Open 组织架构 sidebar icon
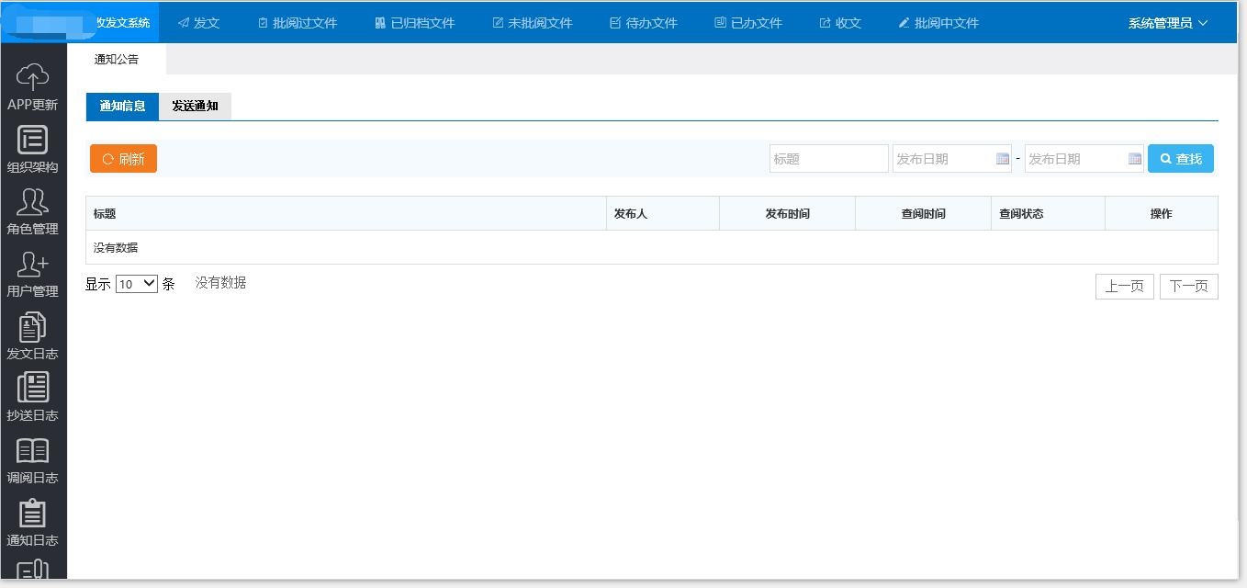Viewport: 1247px width, 588px height. pos(33,140)
